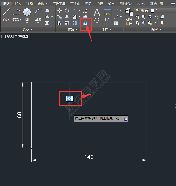Expand the 绘图 panel

click(x=28, y=29)
